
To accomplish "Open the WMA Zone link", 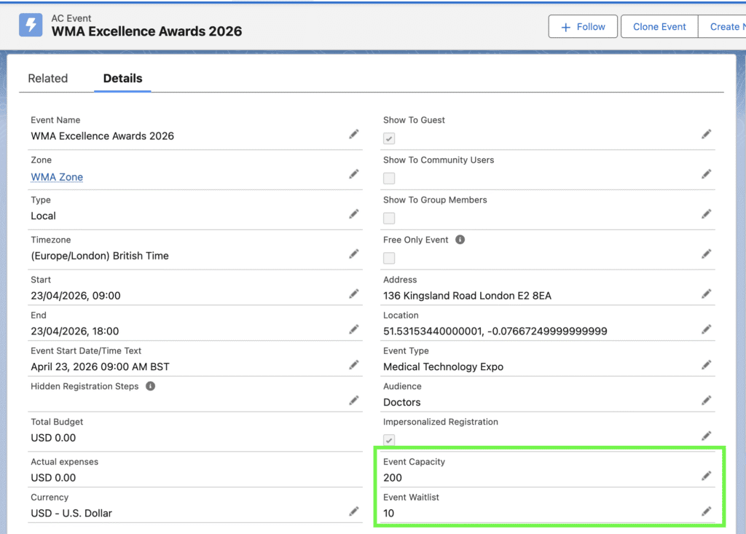I will pyautogui.click(x=57, y=177).
